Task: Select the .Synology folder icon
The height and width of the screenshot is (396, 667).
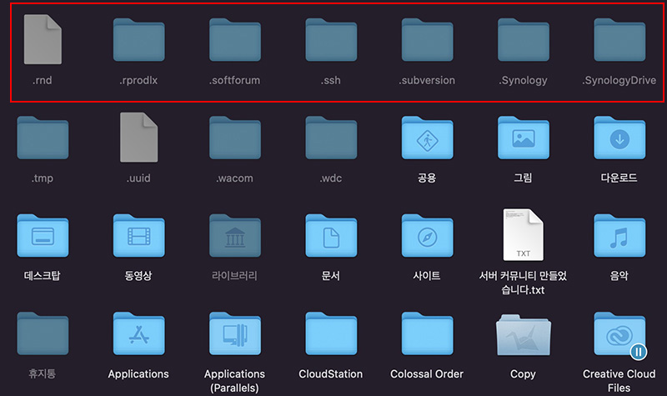Action: coord(524,39)
